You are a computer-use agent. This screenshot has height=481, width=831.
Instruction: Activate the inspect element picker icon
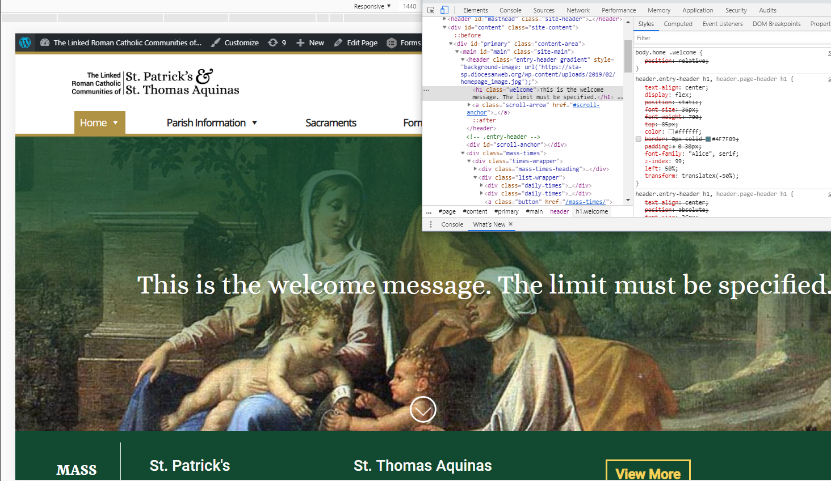pos(431,10)
